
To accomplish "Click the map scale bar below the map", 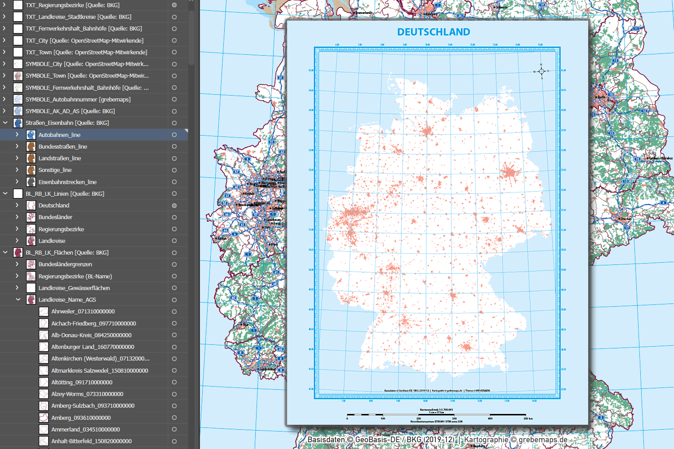I will coord(436,414).
